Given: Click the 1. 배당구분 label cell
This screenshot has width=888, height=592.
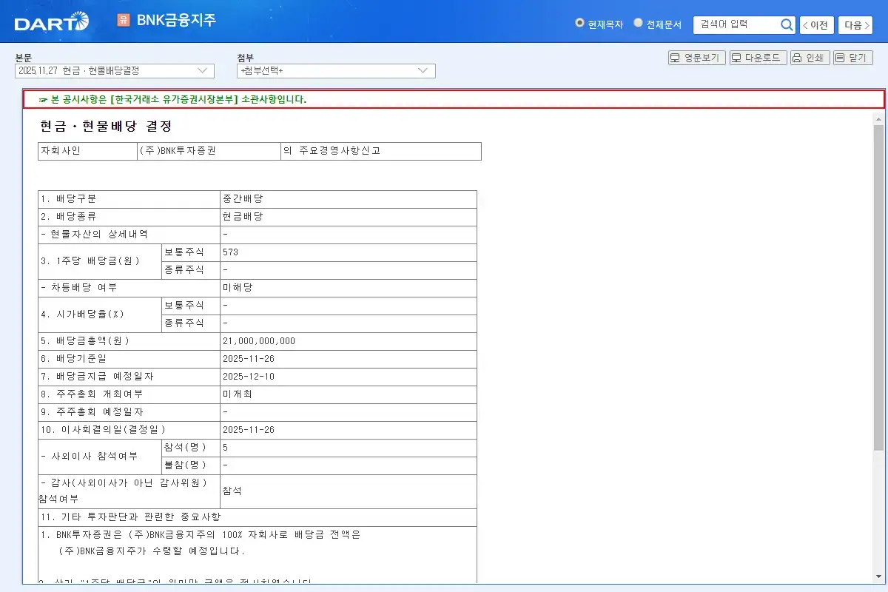Looking at the screenshot, I should 129,200.
